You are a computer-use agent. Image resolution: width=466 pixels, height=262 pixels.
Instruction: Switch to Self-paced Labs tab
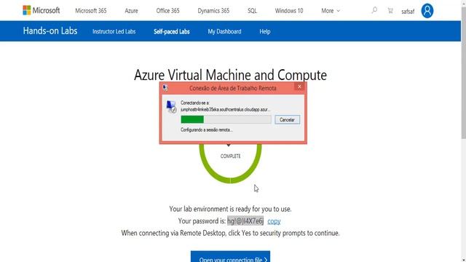coord(172,31)
